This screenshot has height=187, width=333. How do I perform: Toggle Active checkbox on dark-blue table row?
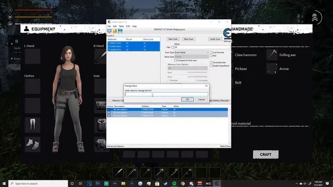[x=109, y=110]
